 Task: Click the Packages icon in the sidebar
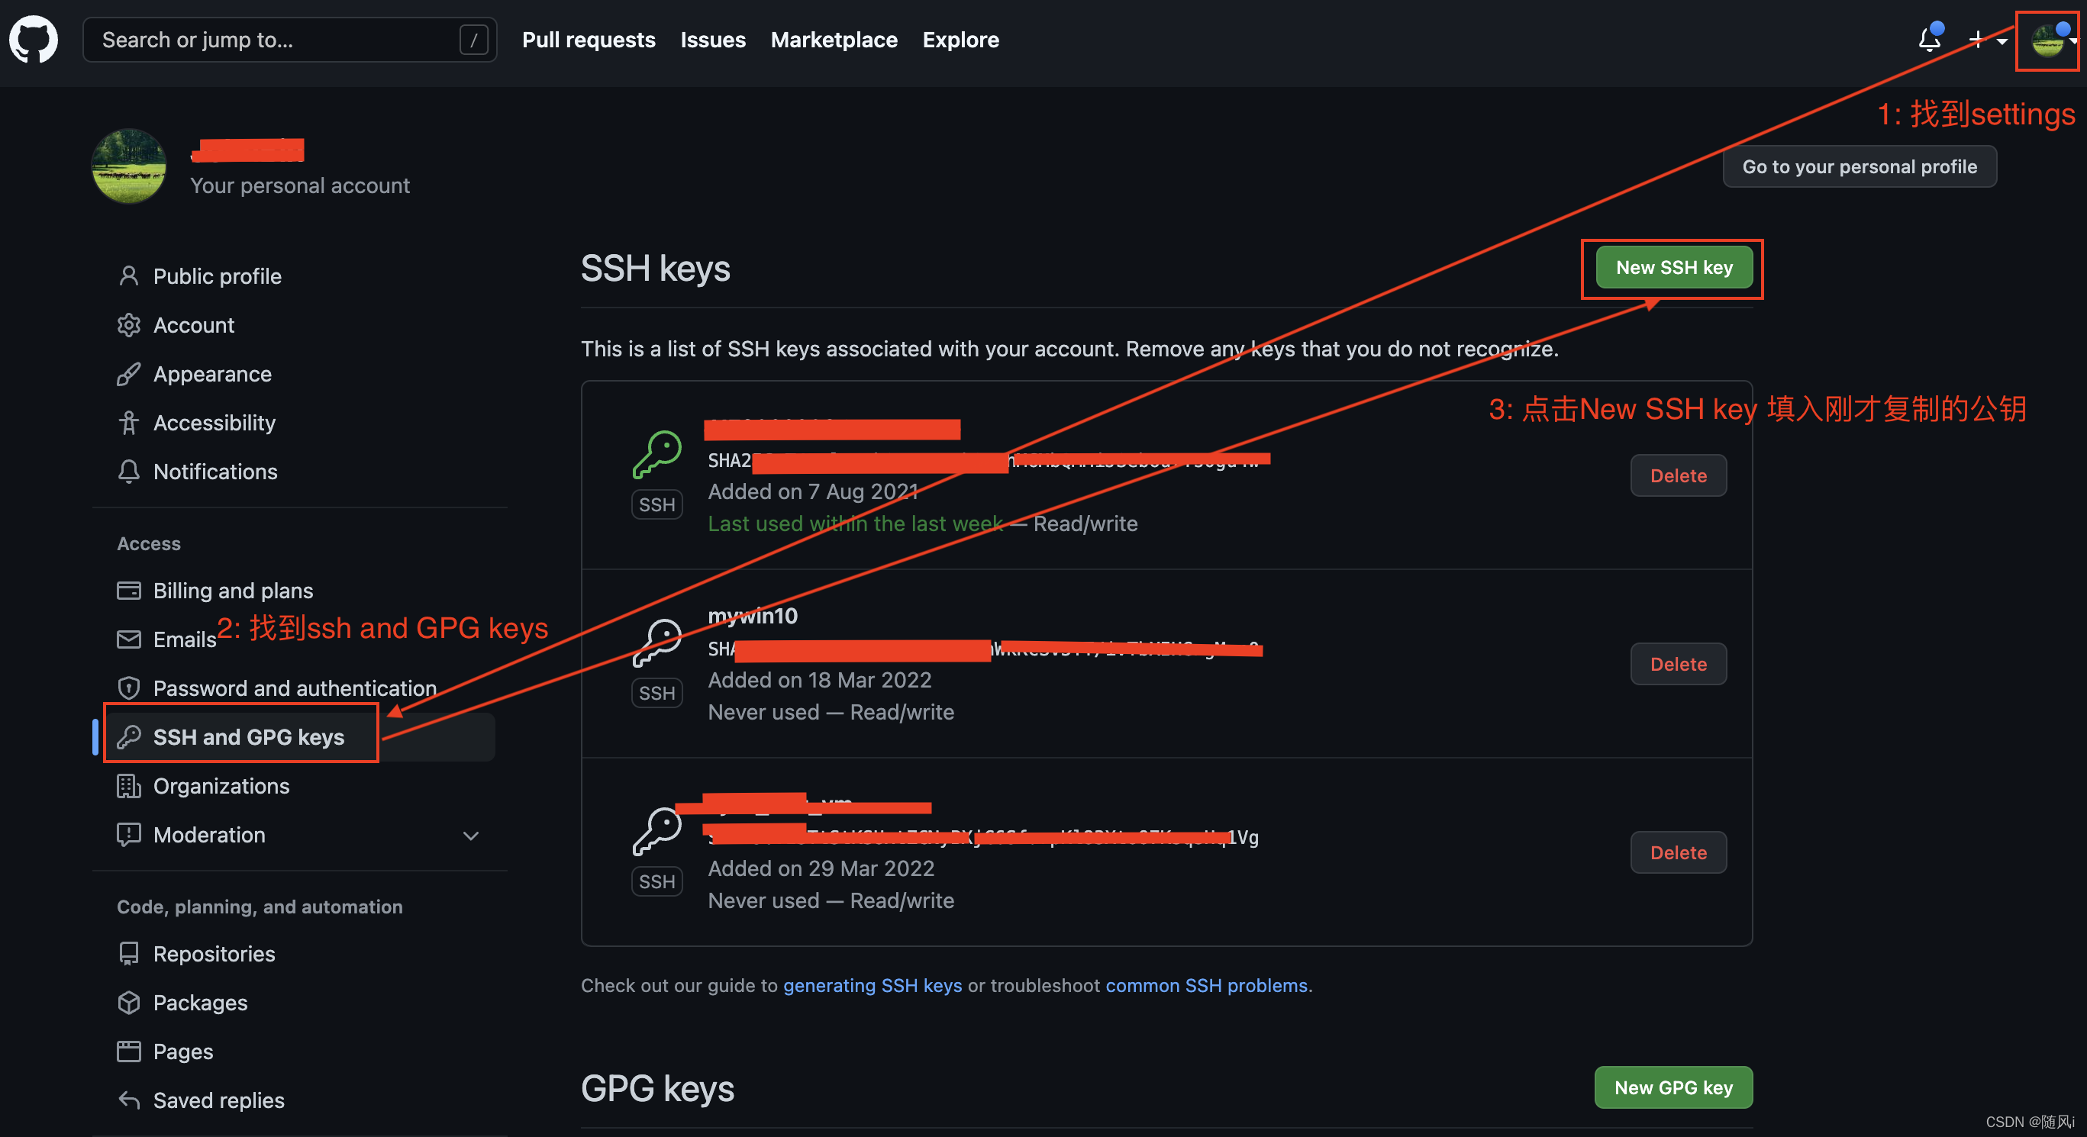click(x=129, y=1003)
